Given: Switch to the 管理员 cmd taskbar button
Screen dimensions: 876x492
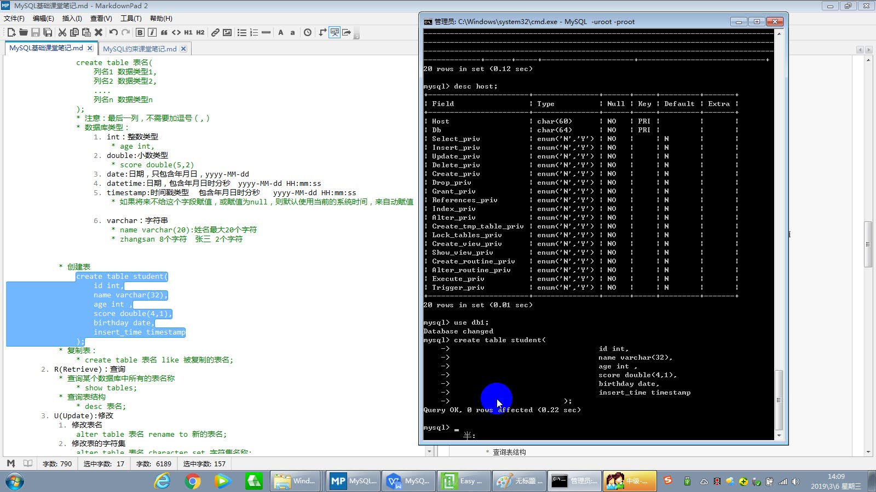Looking at the screenshot, I should (574, 481).
